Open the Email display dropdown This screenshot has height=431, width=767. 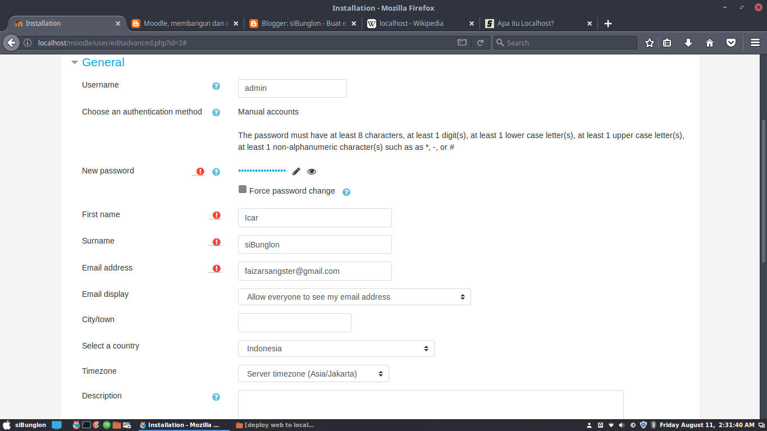coord(354,297)
